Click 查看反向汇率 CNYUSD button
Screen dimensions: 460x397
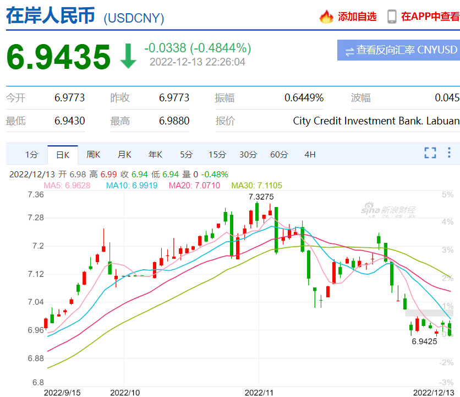pyautogui.click(x=399, y=50)
